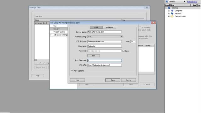The width and height of the screenshot is (201, 113).
Task: Expand the Desktop items folder
Action: coord(169,16)
